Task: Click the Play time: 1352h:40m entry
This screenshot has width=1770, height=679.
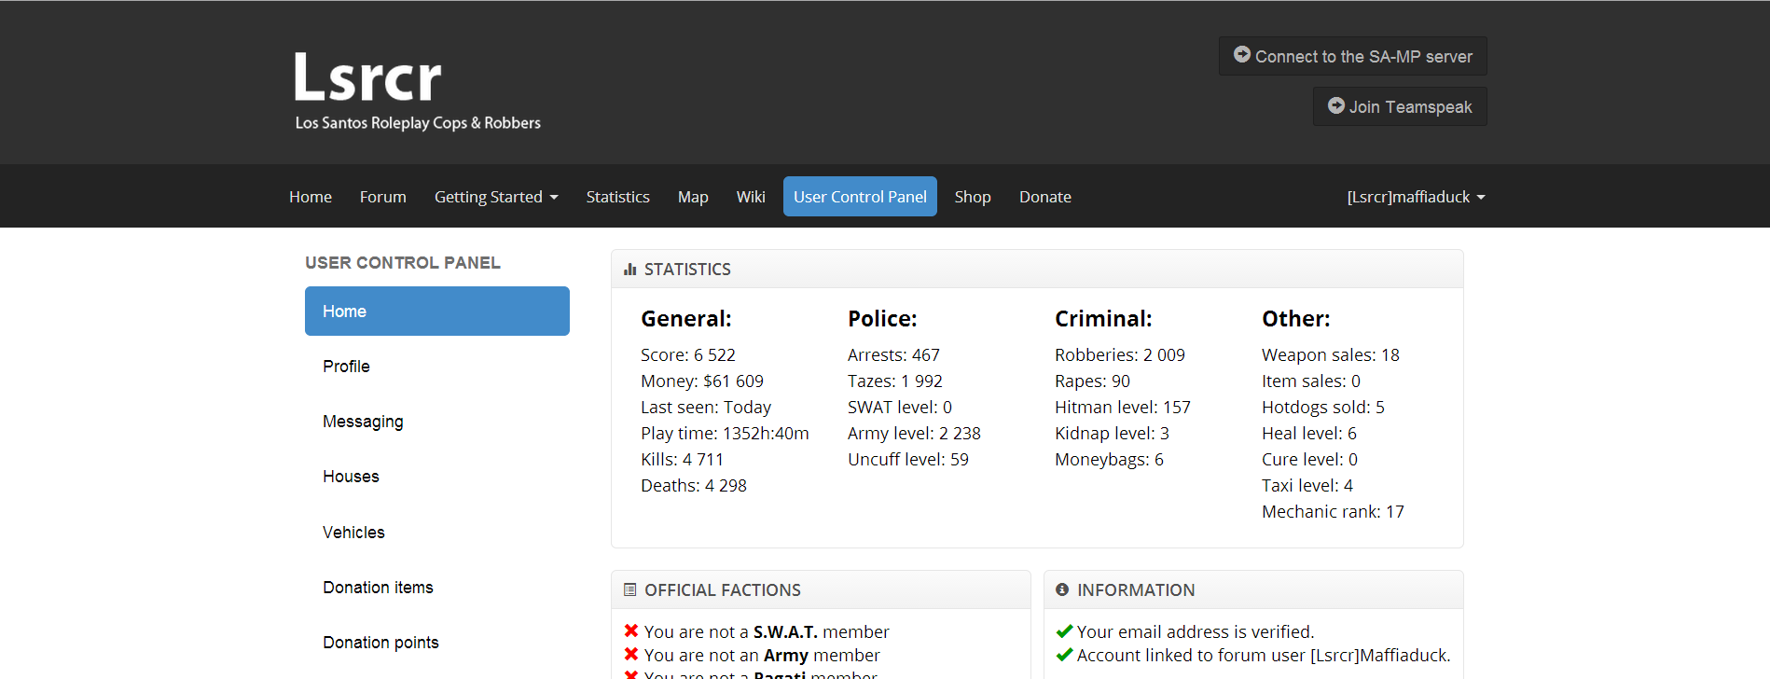Action: pos(725,434)
